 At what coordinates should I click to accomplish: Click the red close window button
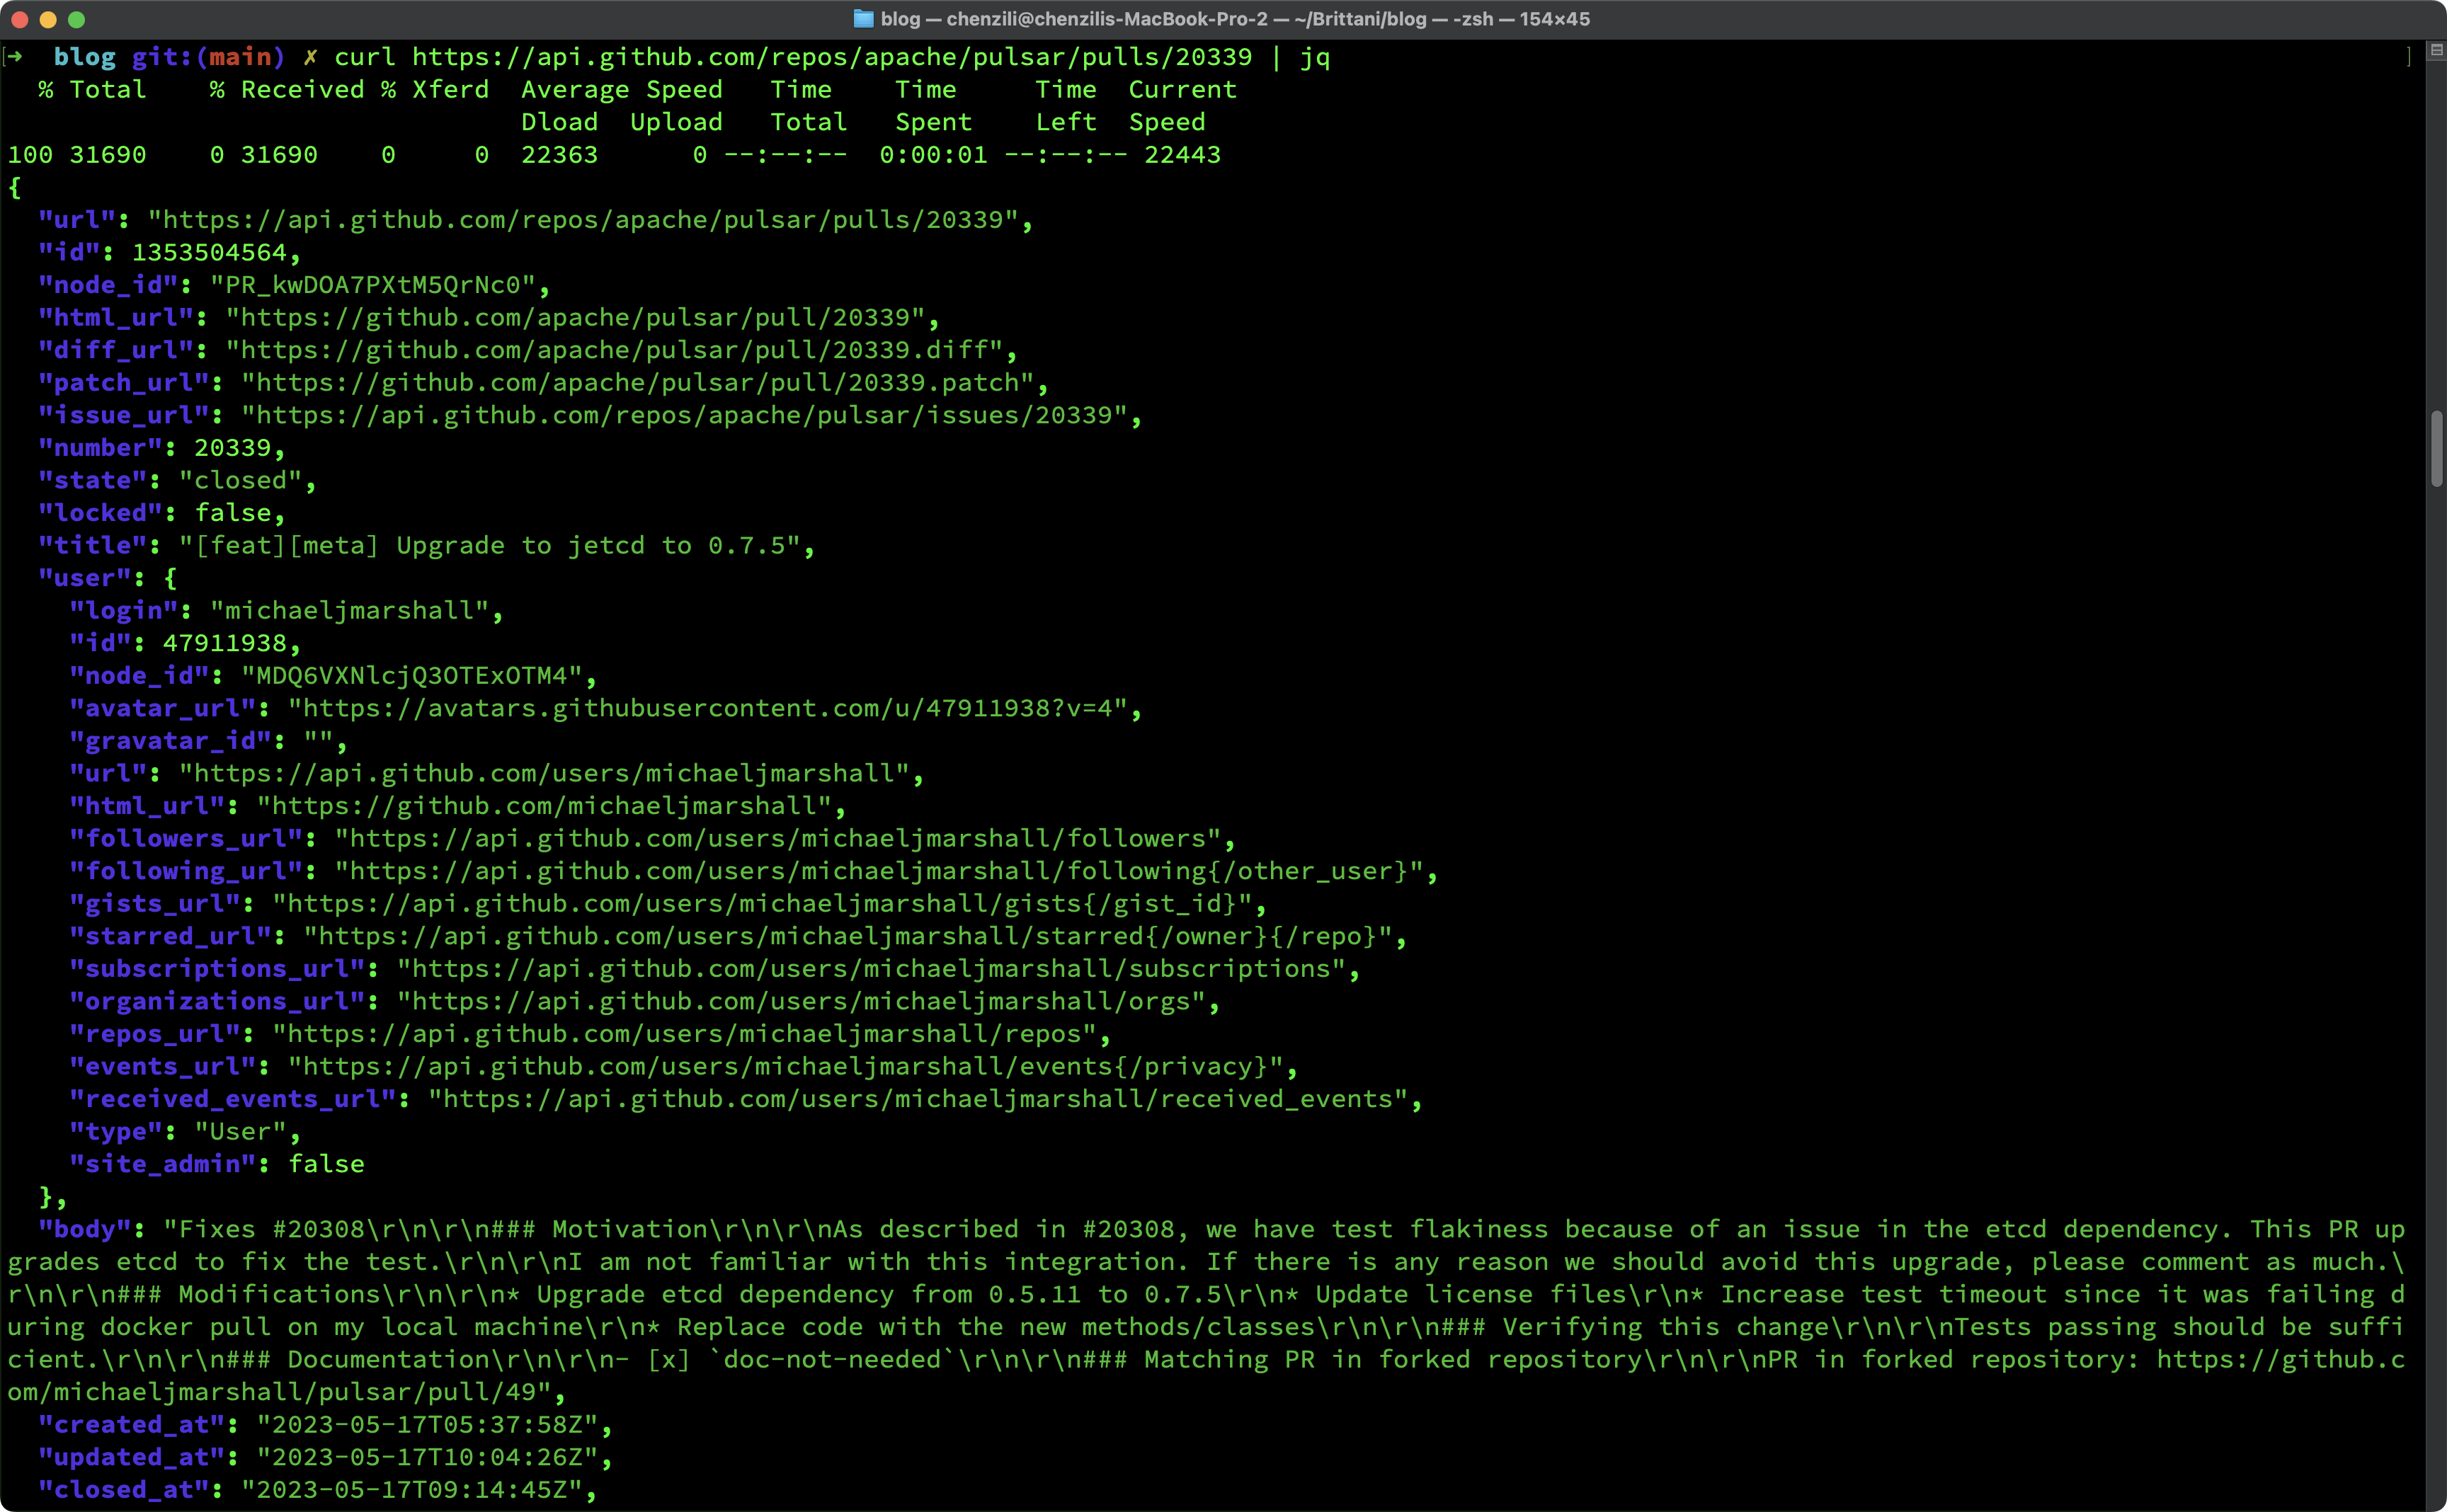[x=19, y=19]
